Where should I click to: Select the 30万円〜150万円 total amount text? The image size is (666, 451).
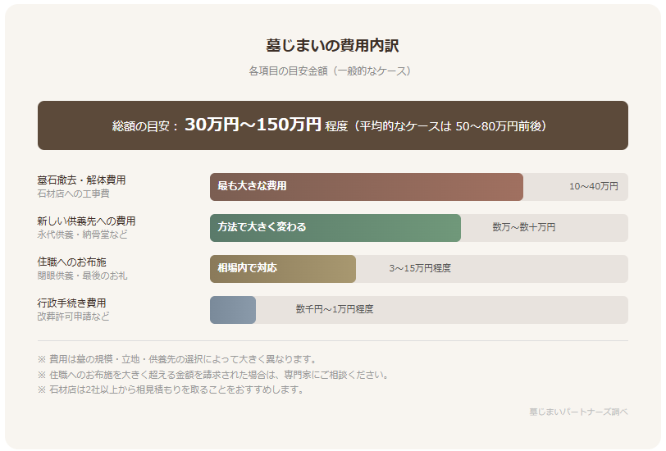pyautogui.click(x=253, y=125)
